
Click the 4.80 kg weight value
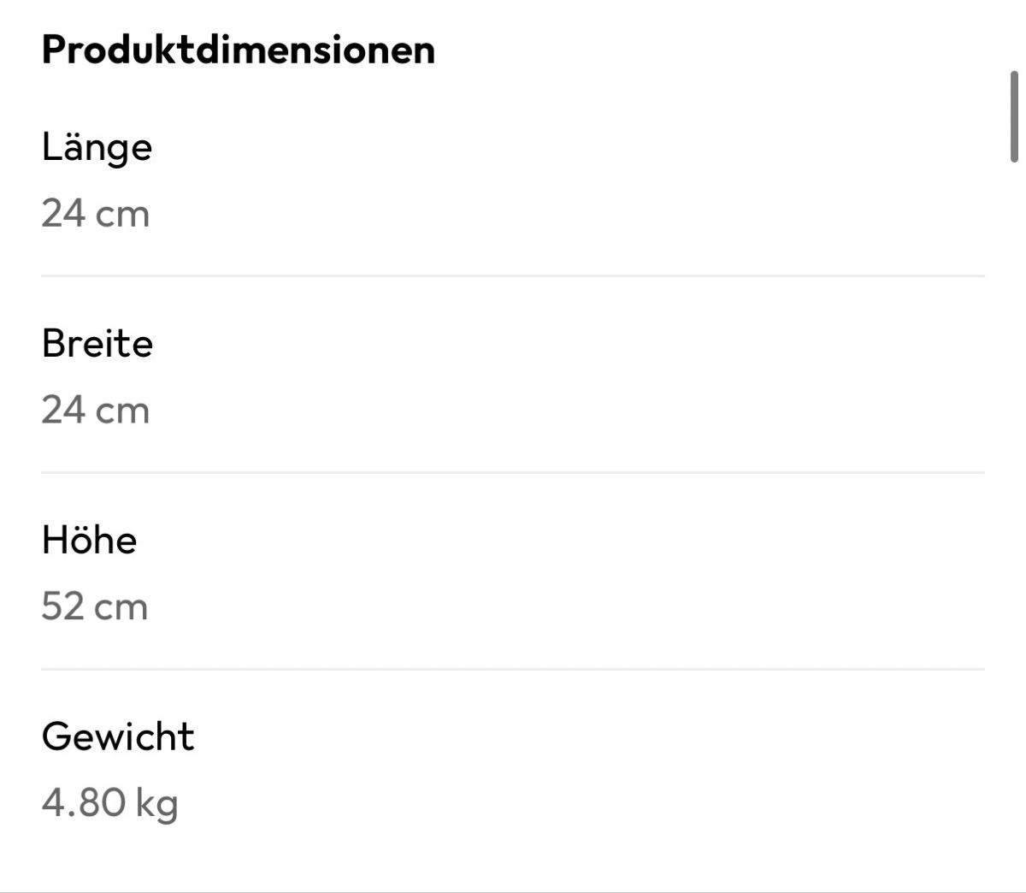[110, 804]
